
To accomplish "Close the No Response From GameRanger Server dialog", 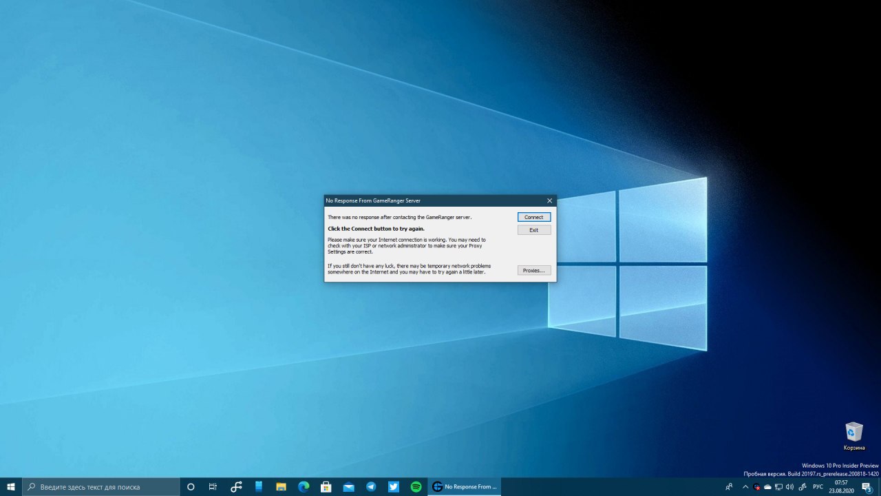I will pyautogui.click(x=549, y=200).
